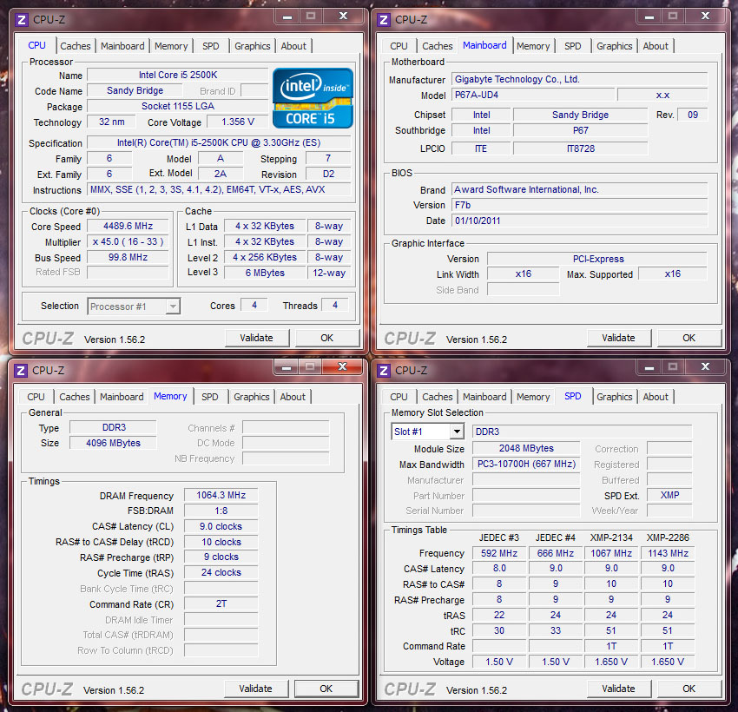Show CPU tab in SPD window
This screenshot has height=712, width=738.
399,397
